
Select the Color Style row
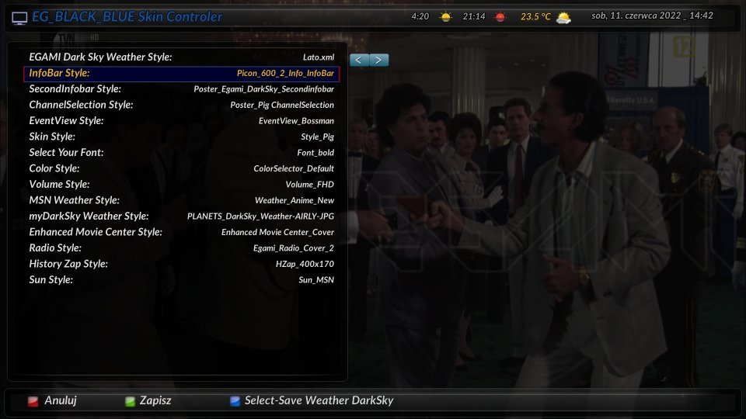click(x=181, y=168)
